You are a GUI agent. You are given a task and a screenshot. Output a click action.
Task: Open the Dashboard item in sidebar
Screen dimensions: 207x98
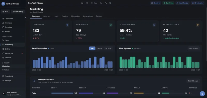coord(13,18)
